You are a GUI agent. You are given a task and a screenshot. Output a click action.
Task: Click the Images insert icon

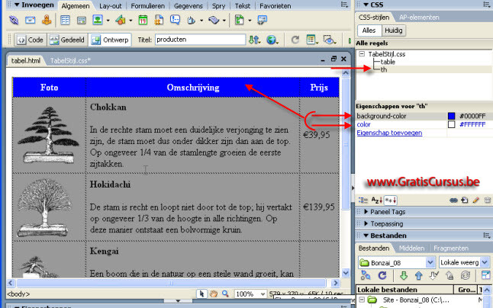click(98, 21)
